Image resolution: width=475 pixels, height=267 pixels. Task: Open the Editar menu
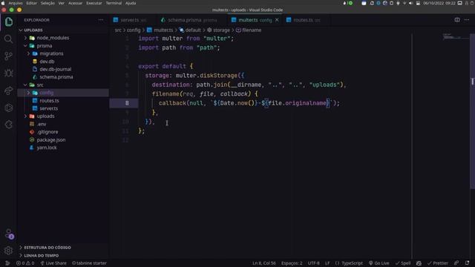click(31, 3)
